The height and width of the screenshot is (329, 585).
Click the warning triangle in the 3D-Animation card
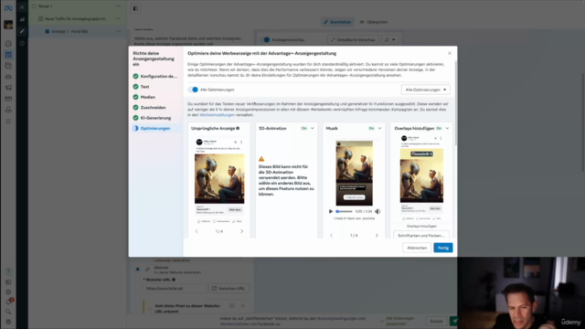click(261, 158)
